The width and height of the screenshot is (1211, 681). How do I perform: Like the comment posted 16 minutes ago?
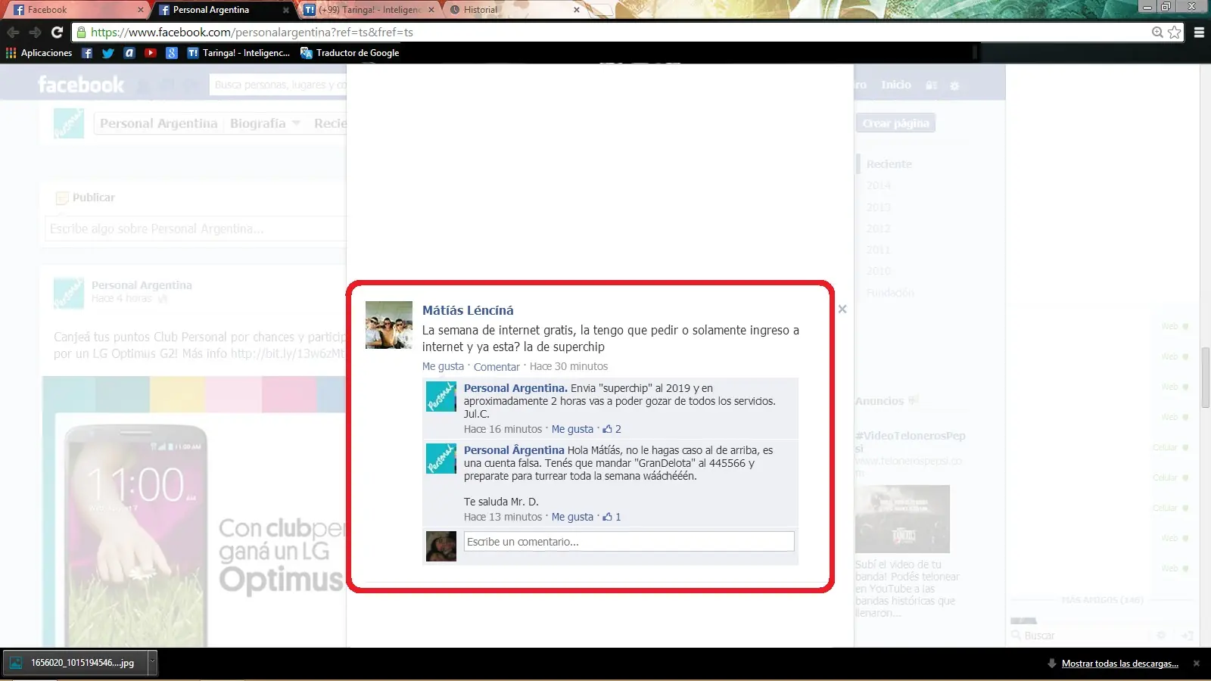pos(572,429)
